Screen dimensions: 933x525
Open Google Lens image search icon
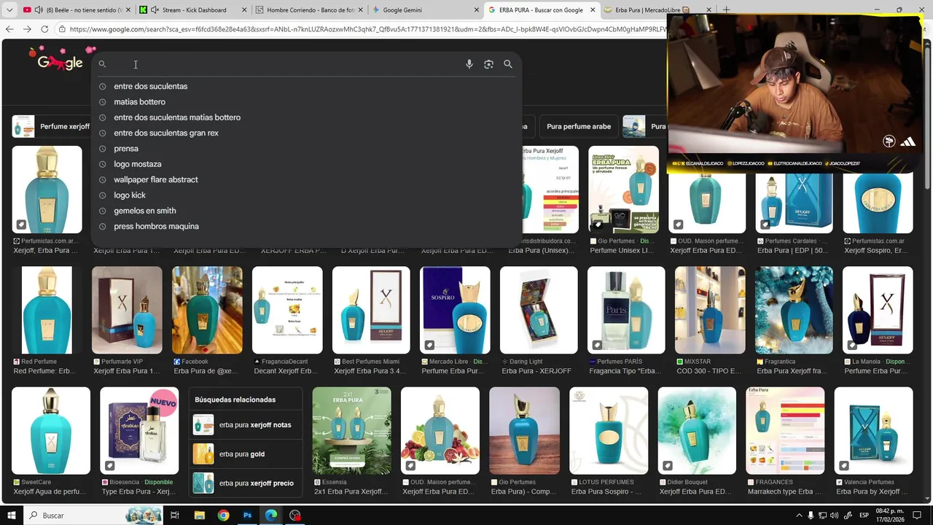[x=488, y=64]
